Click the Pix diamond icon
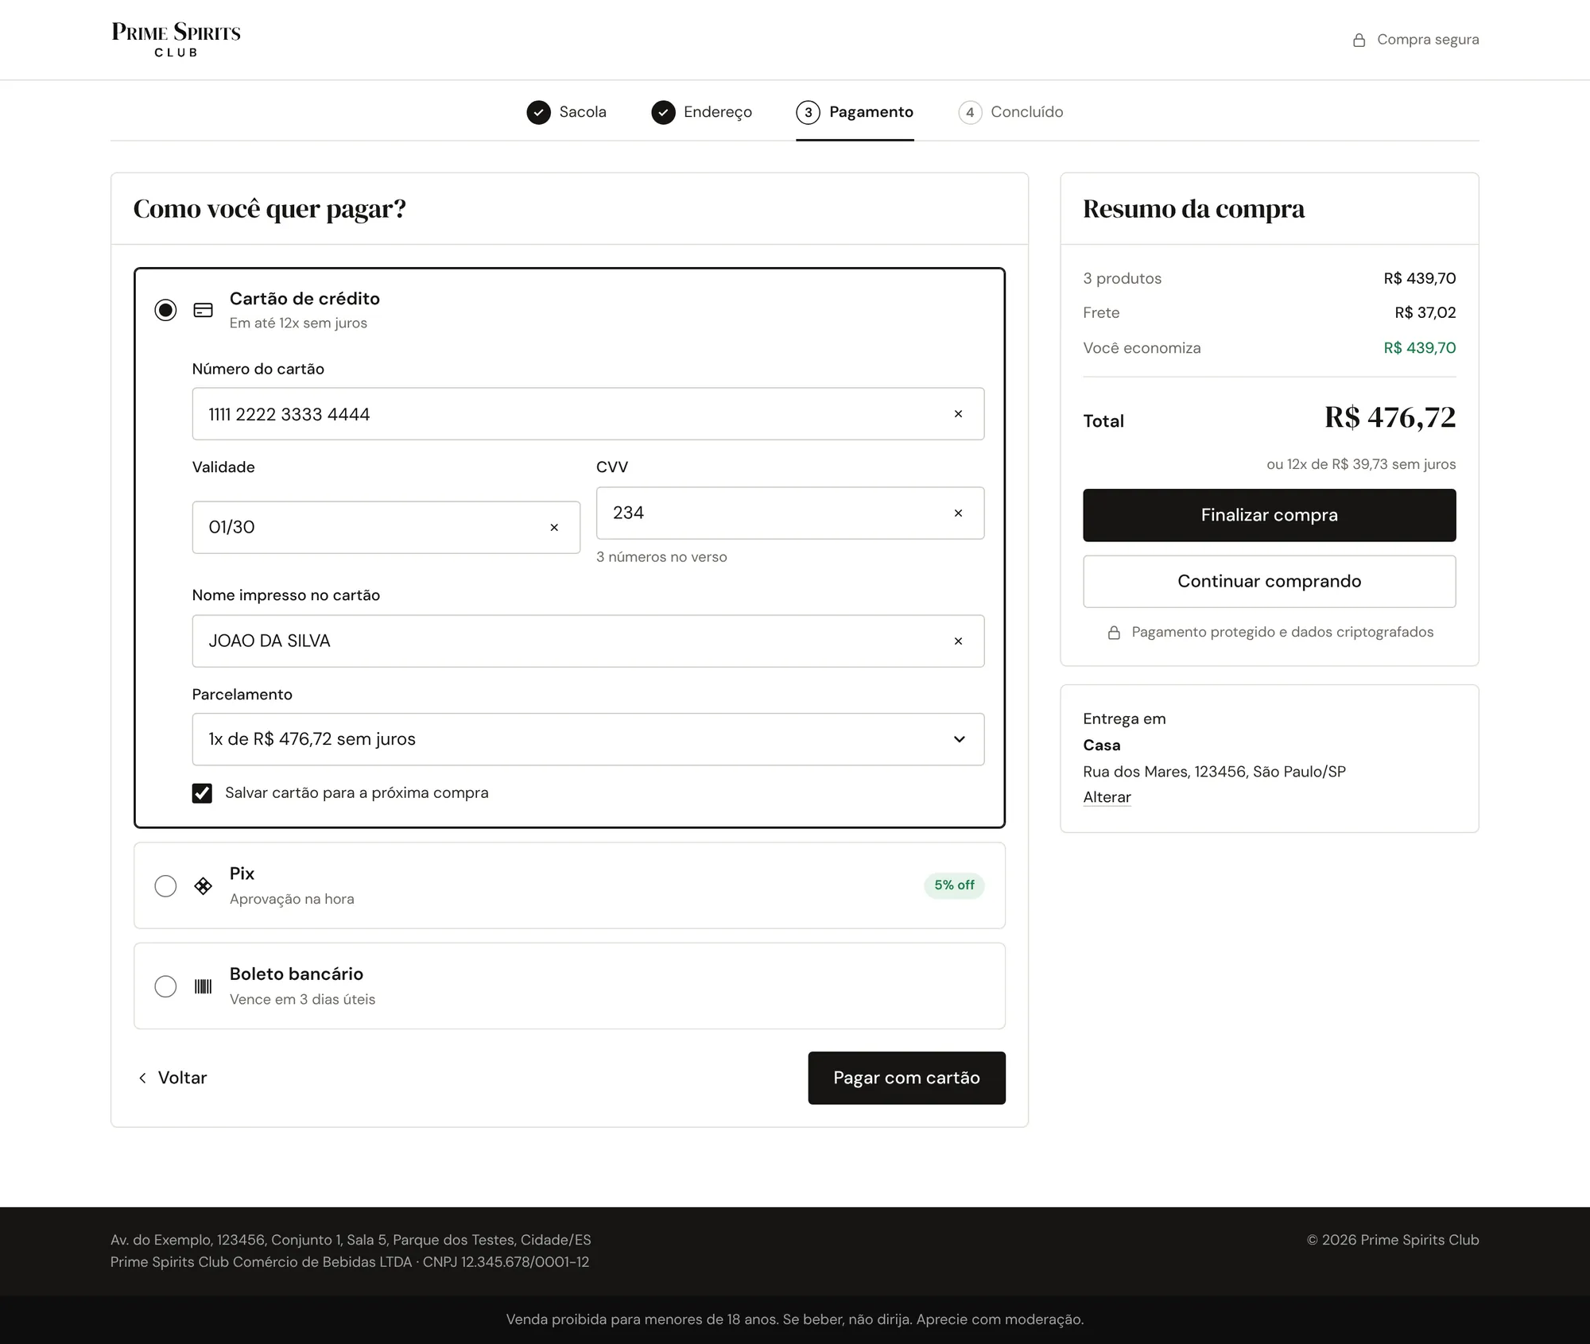Viewport: 1590px width, 1344px height. pos(204,885)
